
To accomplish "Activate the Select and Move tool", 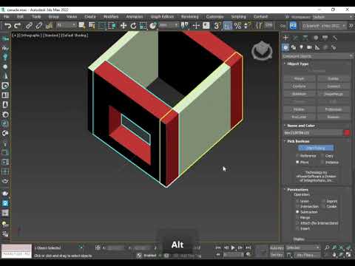I will pos(124,26).
